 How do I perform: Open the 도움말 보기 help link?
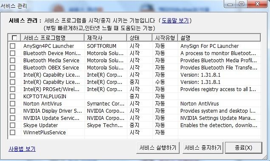[175, 21]
